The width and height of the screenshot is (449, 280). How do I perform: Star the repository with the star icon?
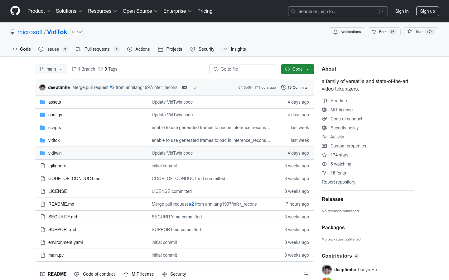(x=410, y=32)
